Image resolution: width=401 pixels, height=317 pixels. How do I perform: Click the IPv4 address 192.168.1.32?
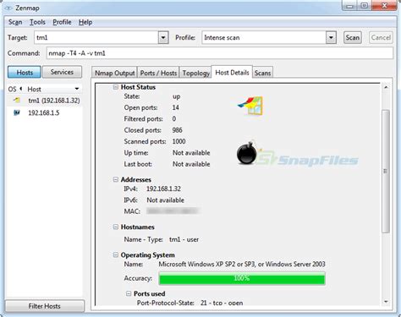[163, 189]
